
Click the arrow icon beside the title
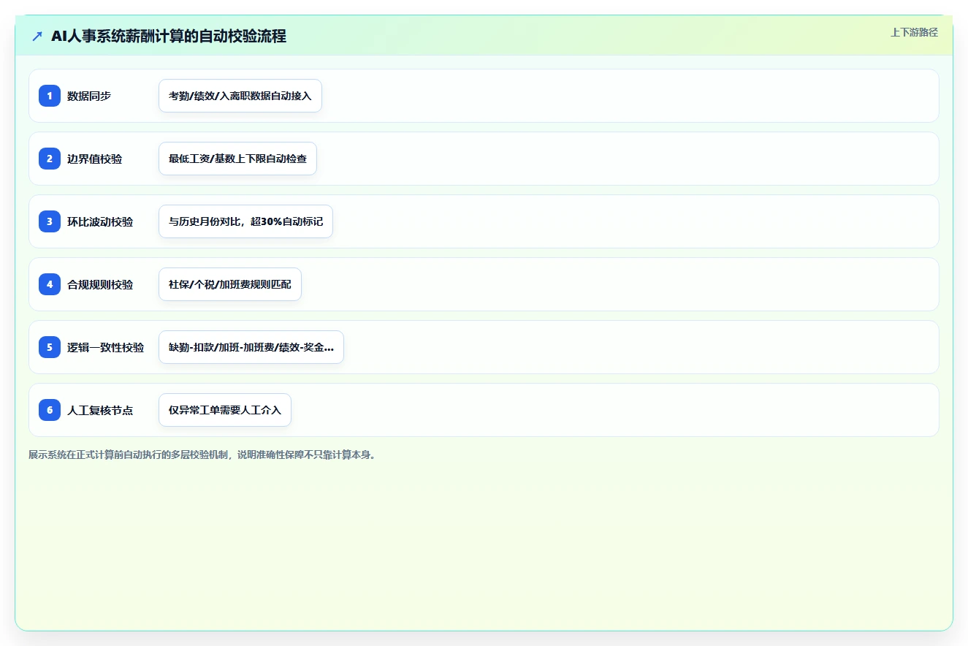(37, 36)
